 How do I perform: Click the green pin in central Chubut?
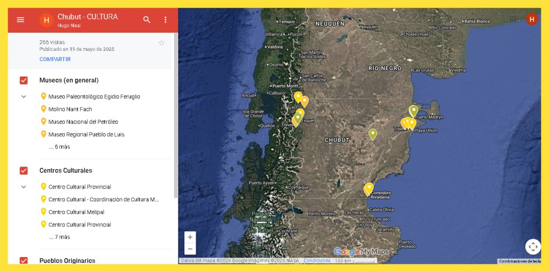coord(373,133)
